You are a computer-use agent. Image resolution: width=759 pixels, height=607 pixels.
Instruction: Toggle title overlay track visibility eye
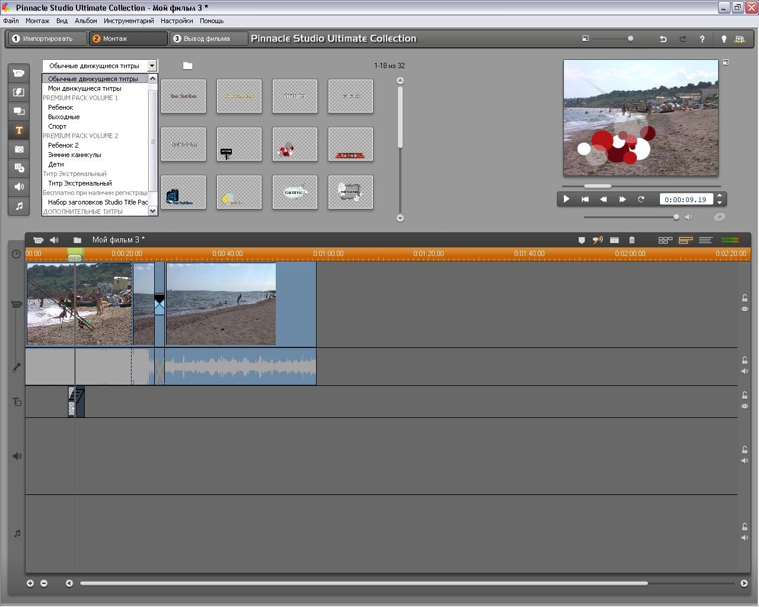(x=745, y=407)
